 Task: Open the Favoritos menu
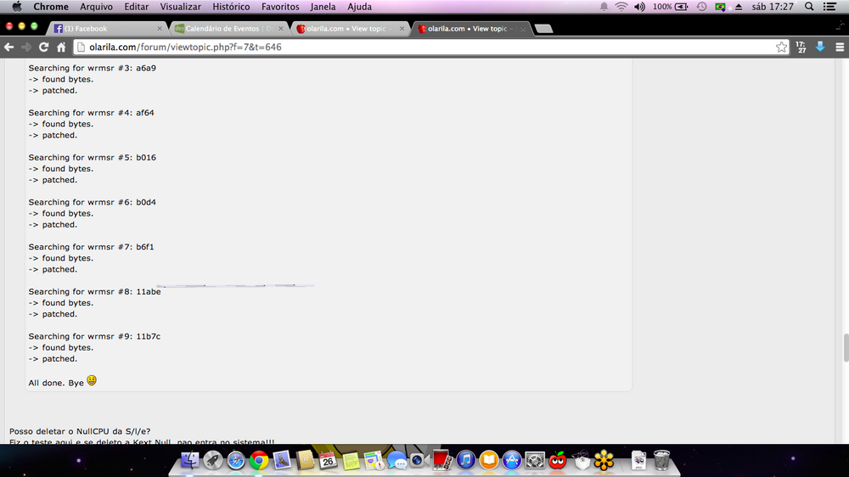(280, 7)
